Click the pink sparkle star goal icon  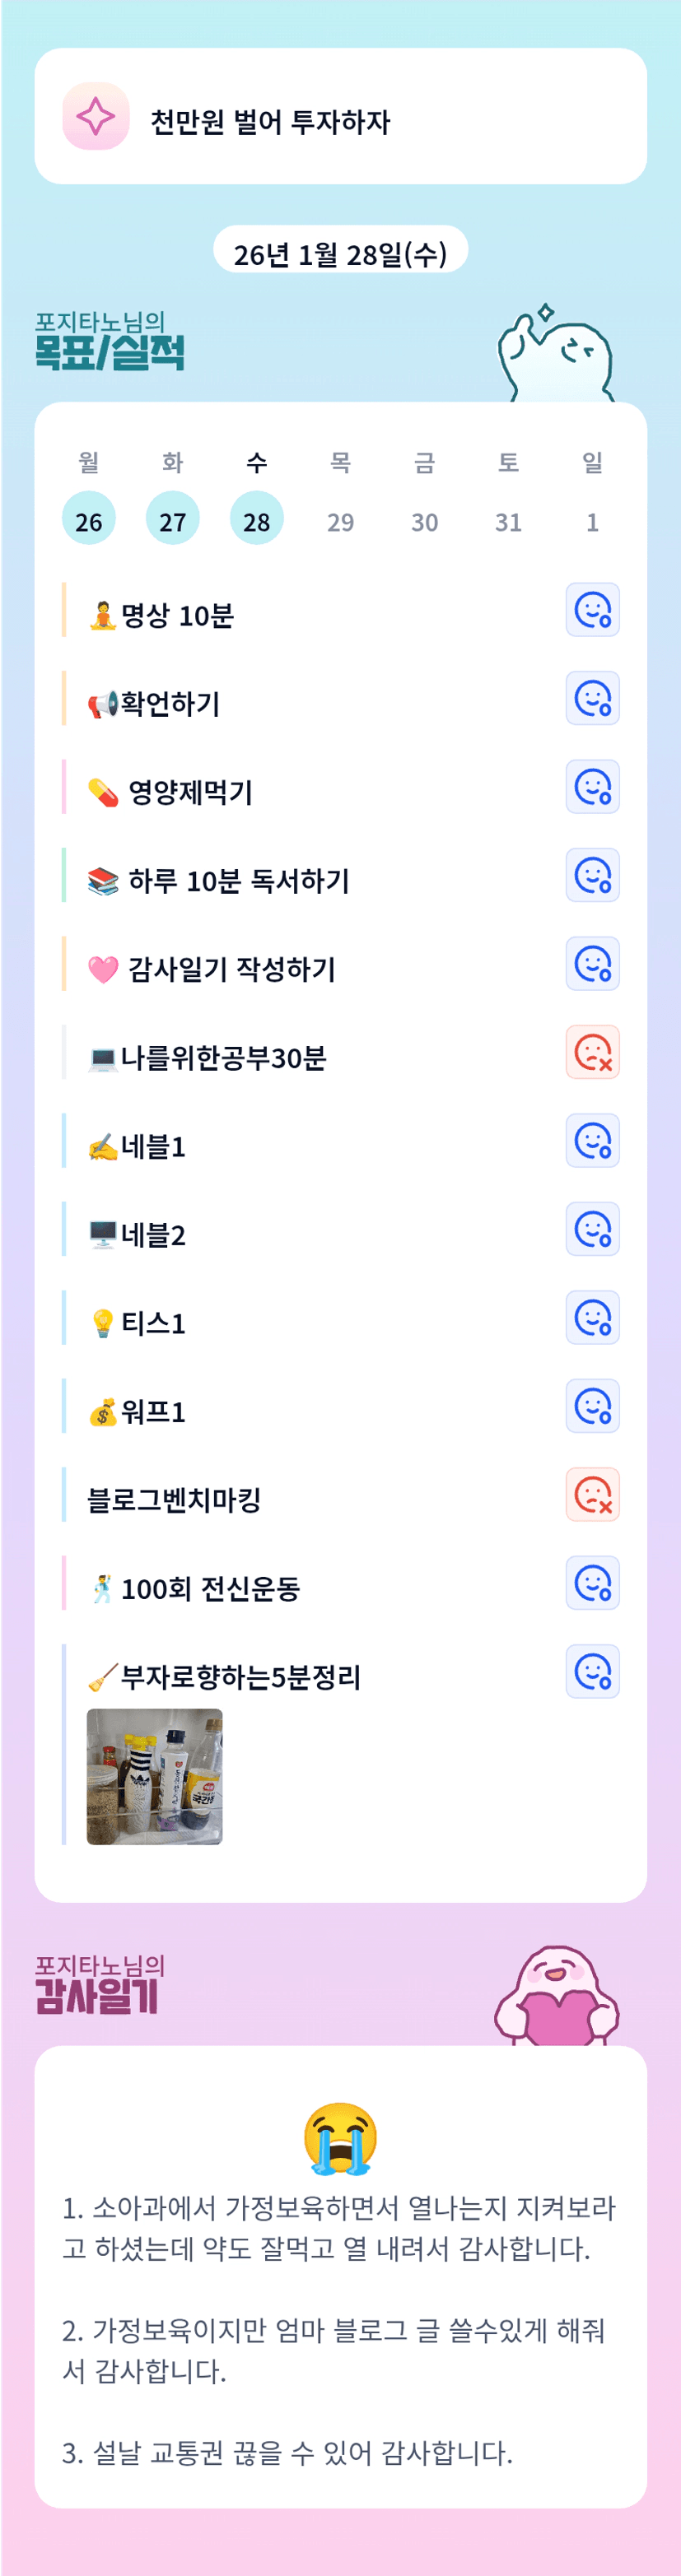tap(96, 117)
